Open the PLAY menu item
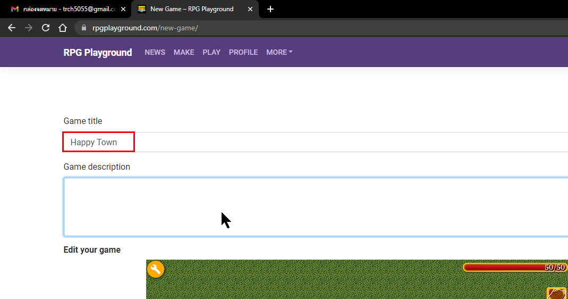 (x=211, y=52)
